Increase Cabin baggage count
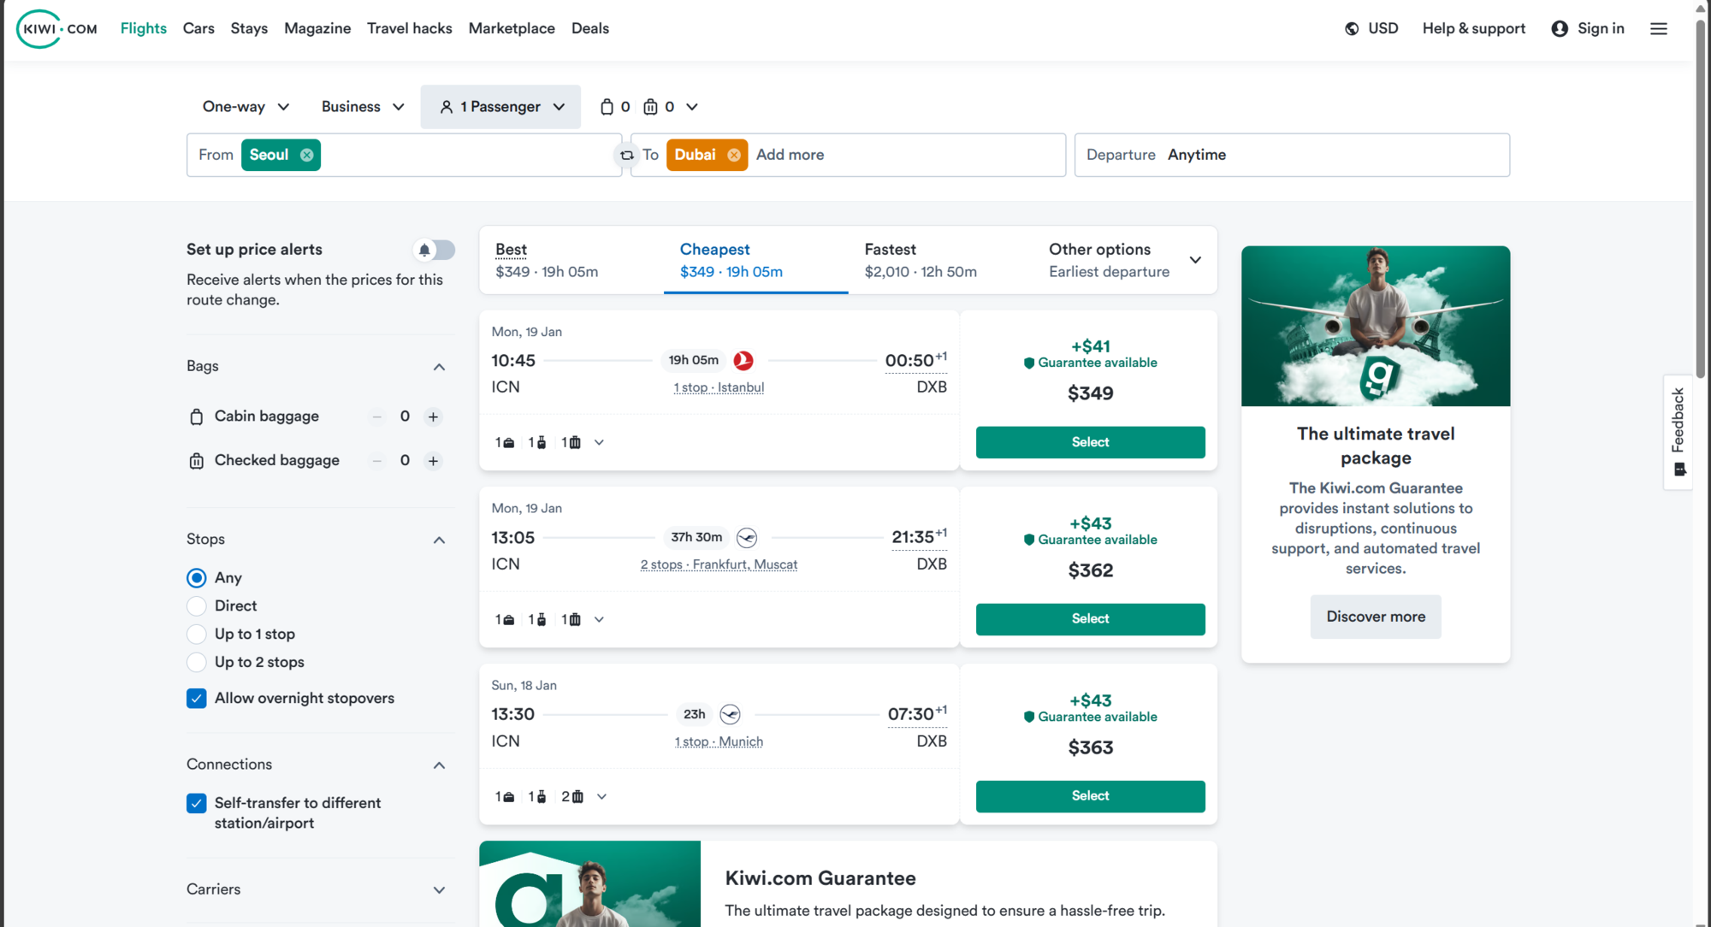Viewport: 1711px width, 927px height. click(434, 416)
